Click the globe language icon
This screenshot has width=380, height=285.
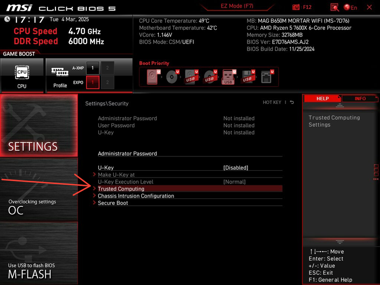pos(347,7)
